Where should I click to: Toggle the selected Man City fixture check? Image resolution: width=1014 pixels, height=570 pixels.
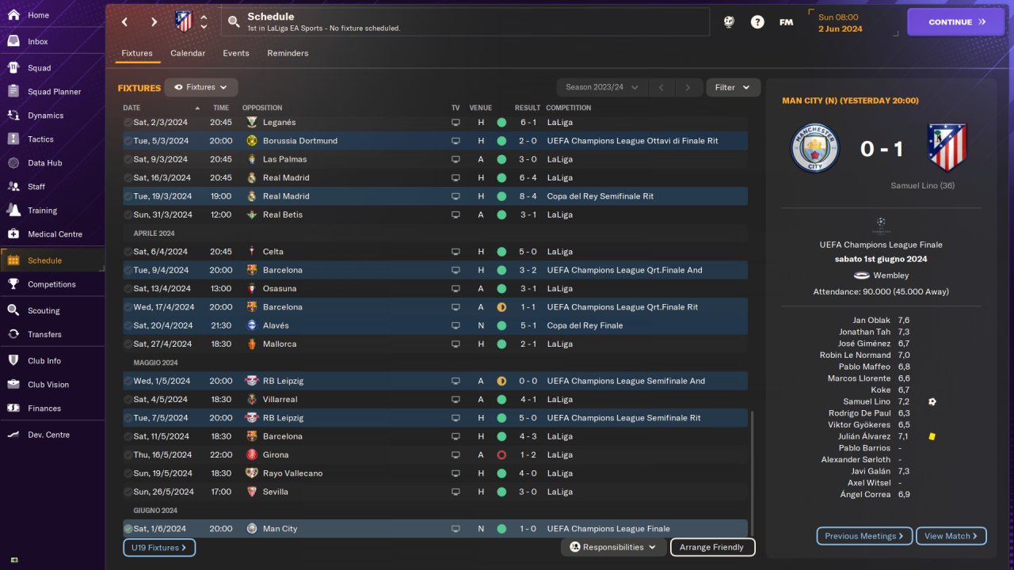point(128,529)
